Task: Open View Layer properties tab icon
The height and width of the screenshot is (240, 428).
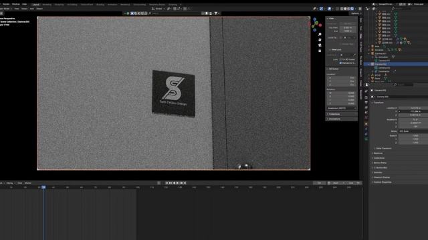Action: [x=366, y=107]
